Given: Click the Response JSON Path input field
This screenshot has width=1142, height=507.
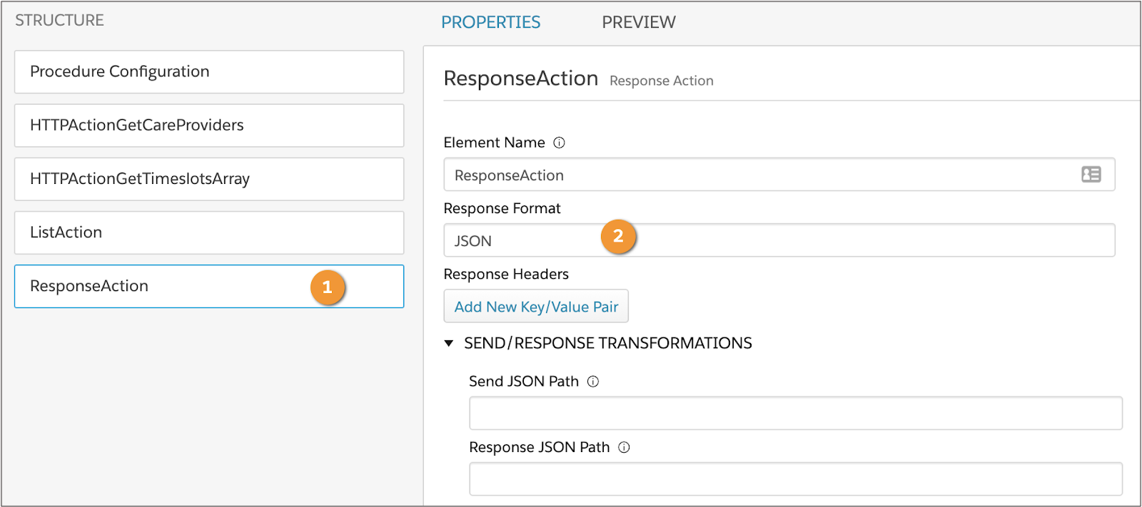Looking at the screenshot, I should tap(796, 479).
